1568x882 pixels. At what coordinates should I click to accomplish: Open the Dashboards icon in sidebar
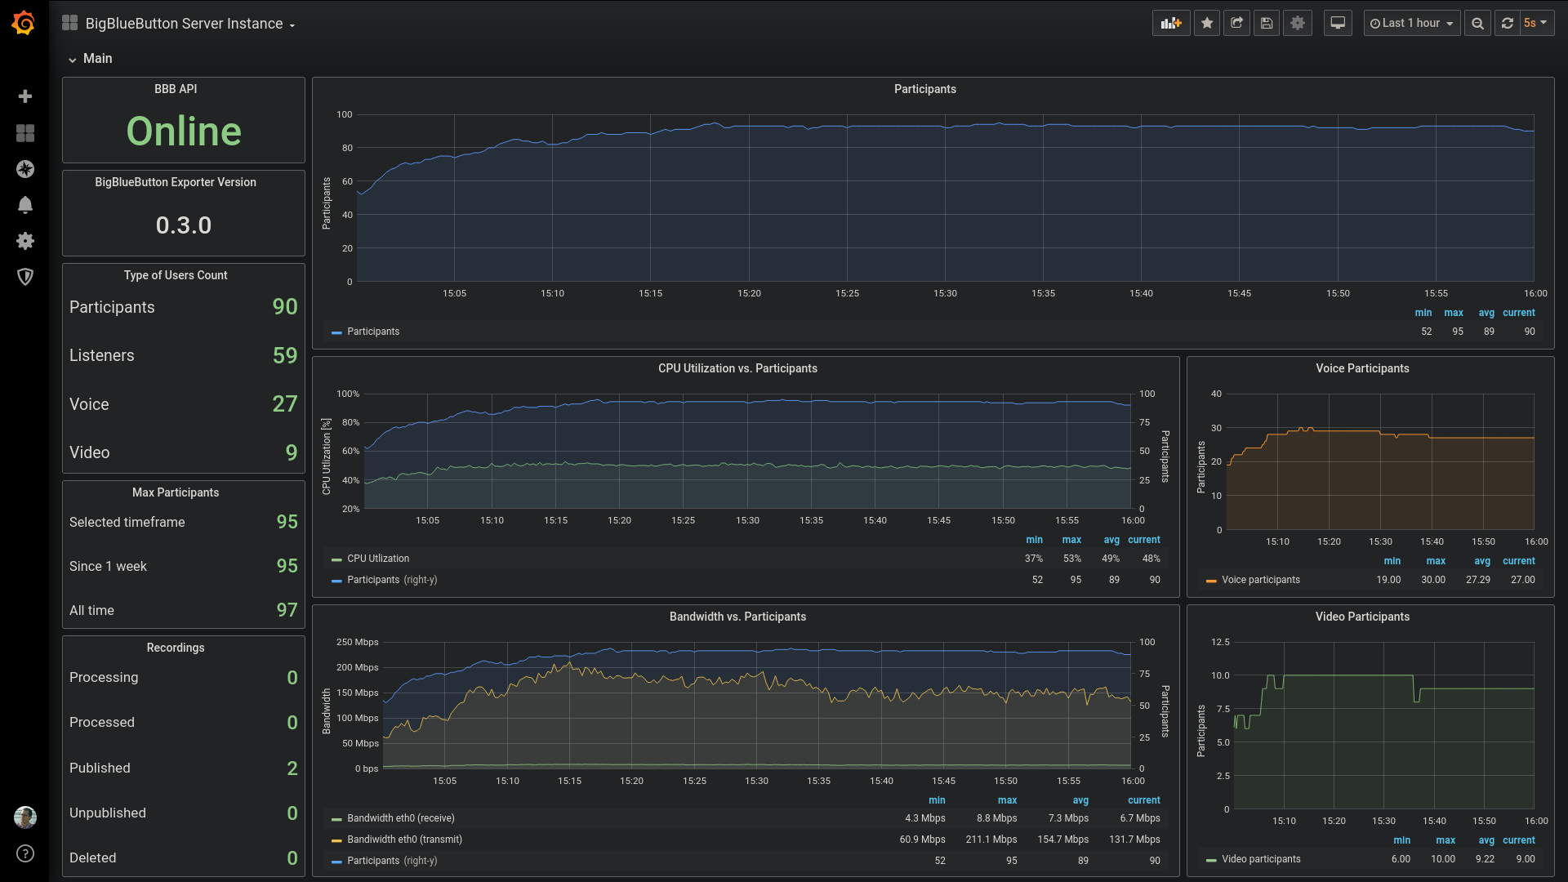coord(25,133)
